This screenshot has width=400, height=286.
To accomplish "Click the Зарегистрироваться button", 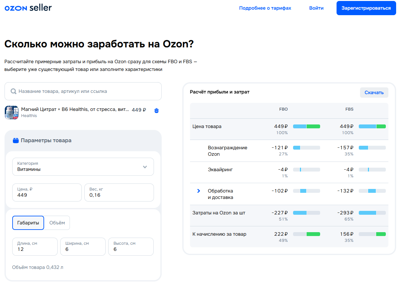I will point(366,8).
